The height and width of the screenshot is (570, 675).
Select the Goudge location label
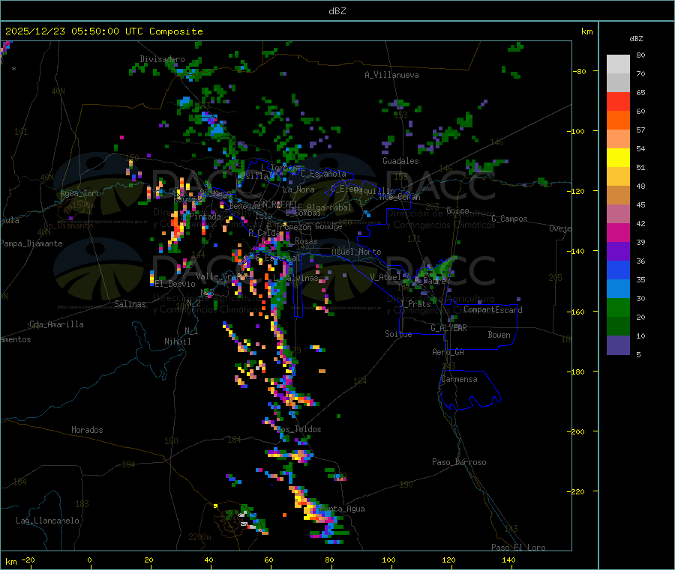click(328, 226)
